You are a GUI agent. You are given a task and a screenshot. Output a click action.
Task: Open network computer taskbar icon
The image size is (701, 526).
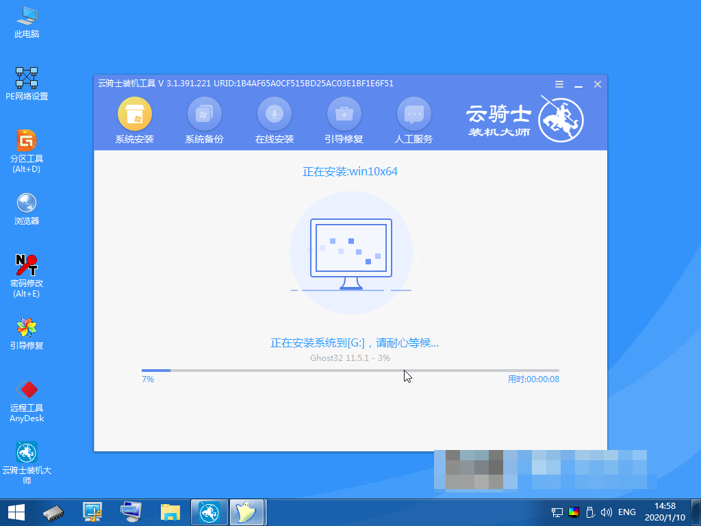coord(92,512)
